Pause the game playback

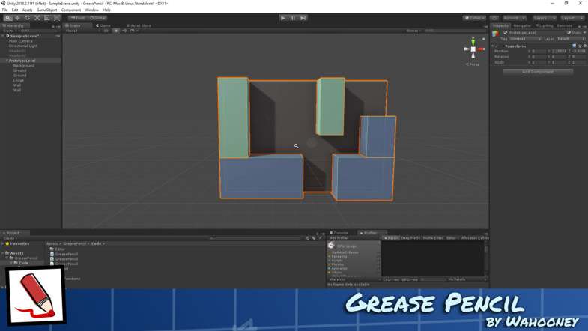(293, 18)
